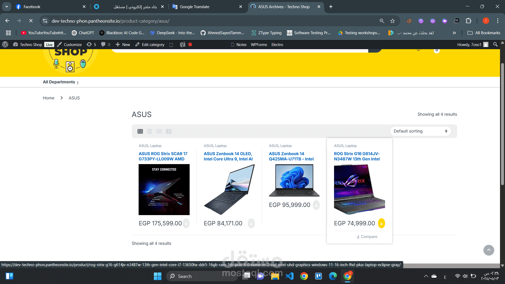Open the Chrome extensions puzzle icon

[468, 21]
